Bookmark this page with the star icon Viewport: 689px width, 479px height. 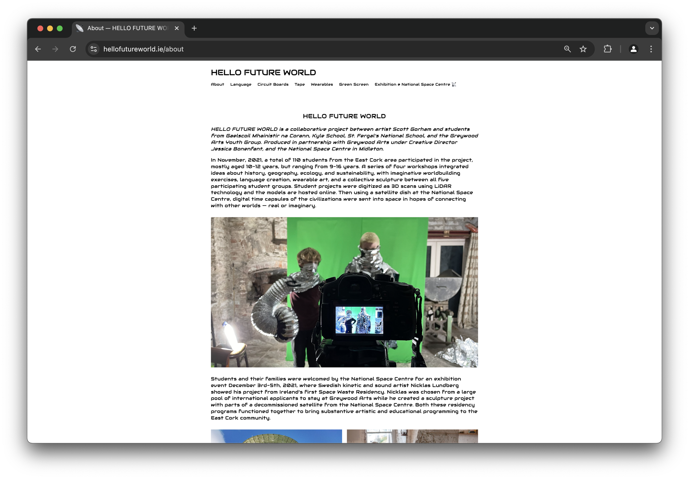tap(583, 49)
